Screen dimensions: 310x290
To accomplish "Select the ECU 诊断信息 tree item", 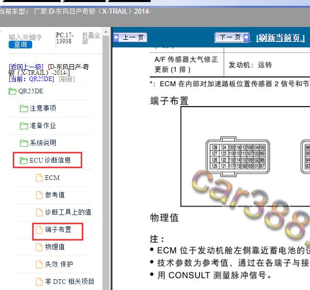I will [x=50, y=160].
